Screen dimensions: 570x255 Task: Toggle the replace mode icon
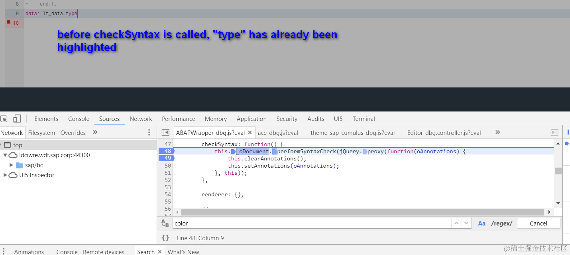click(x=165, y=223)
